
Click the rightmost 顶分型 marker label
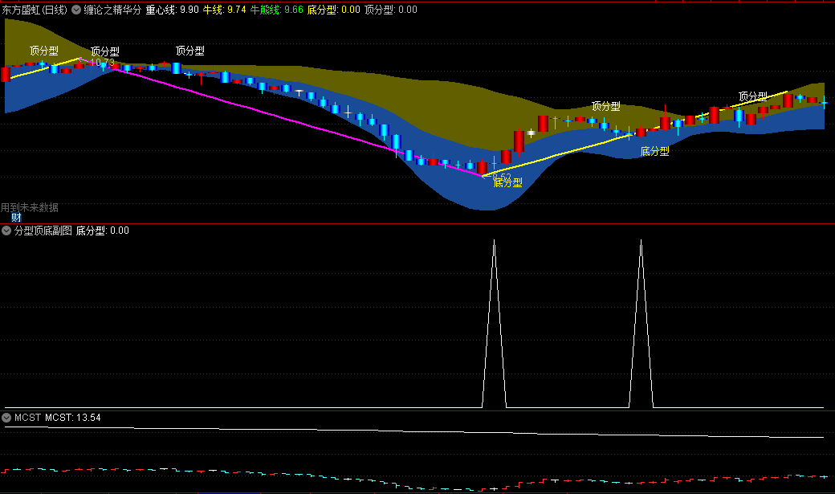pos(752,96)
